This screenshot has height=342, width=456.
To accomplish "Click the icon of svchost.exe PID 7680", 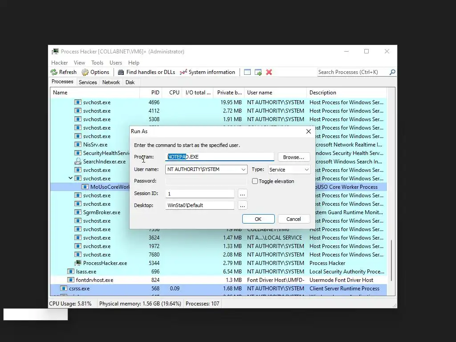I will coord(77,254).
